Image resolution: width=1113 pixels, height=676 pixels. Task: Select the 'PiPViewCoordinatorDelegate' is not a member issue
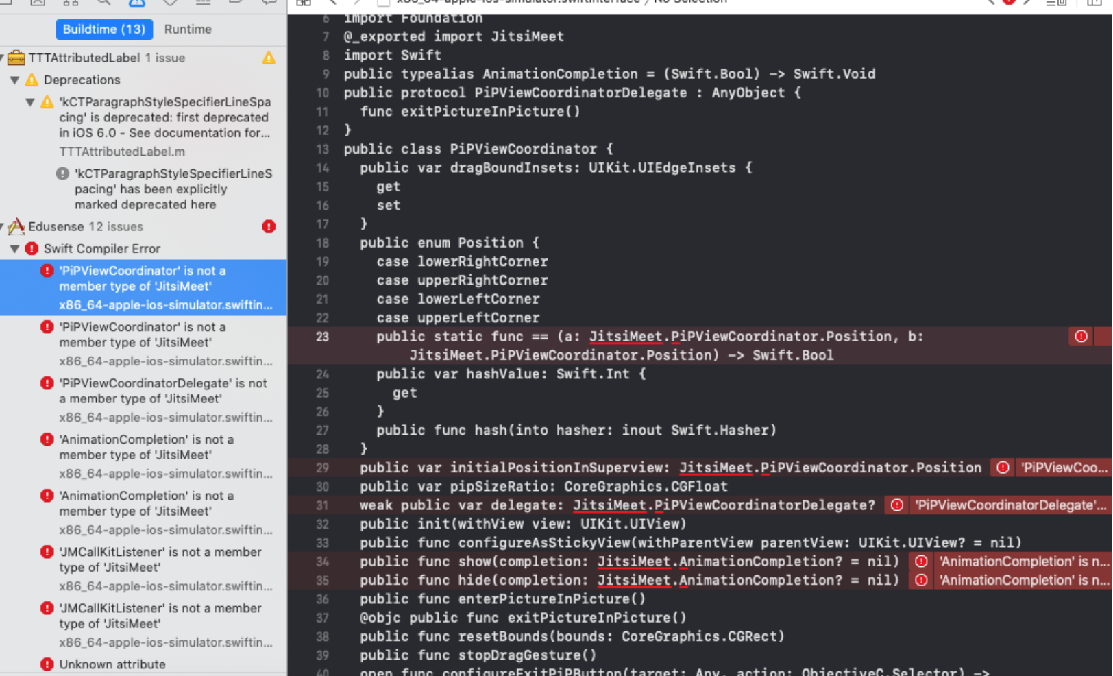pos(143,400)
